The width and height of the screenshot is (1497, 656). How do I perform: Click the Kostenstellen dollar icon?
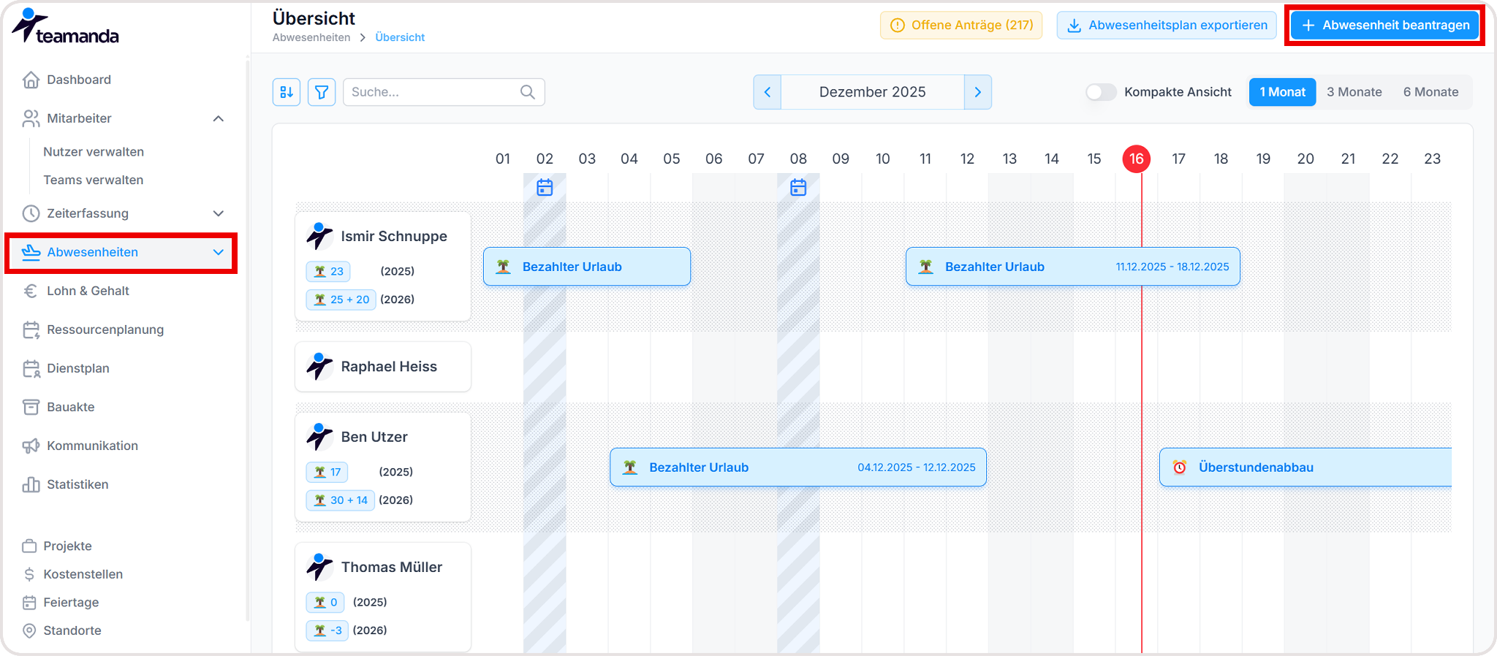[29, 574]
